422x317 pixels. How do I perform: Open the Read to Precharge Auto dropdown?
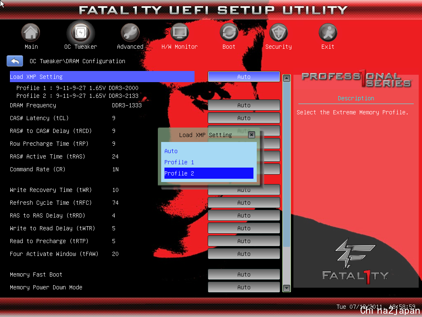[x=244, y=241]
